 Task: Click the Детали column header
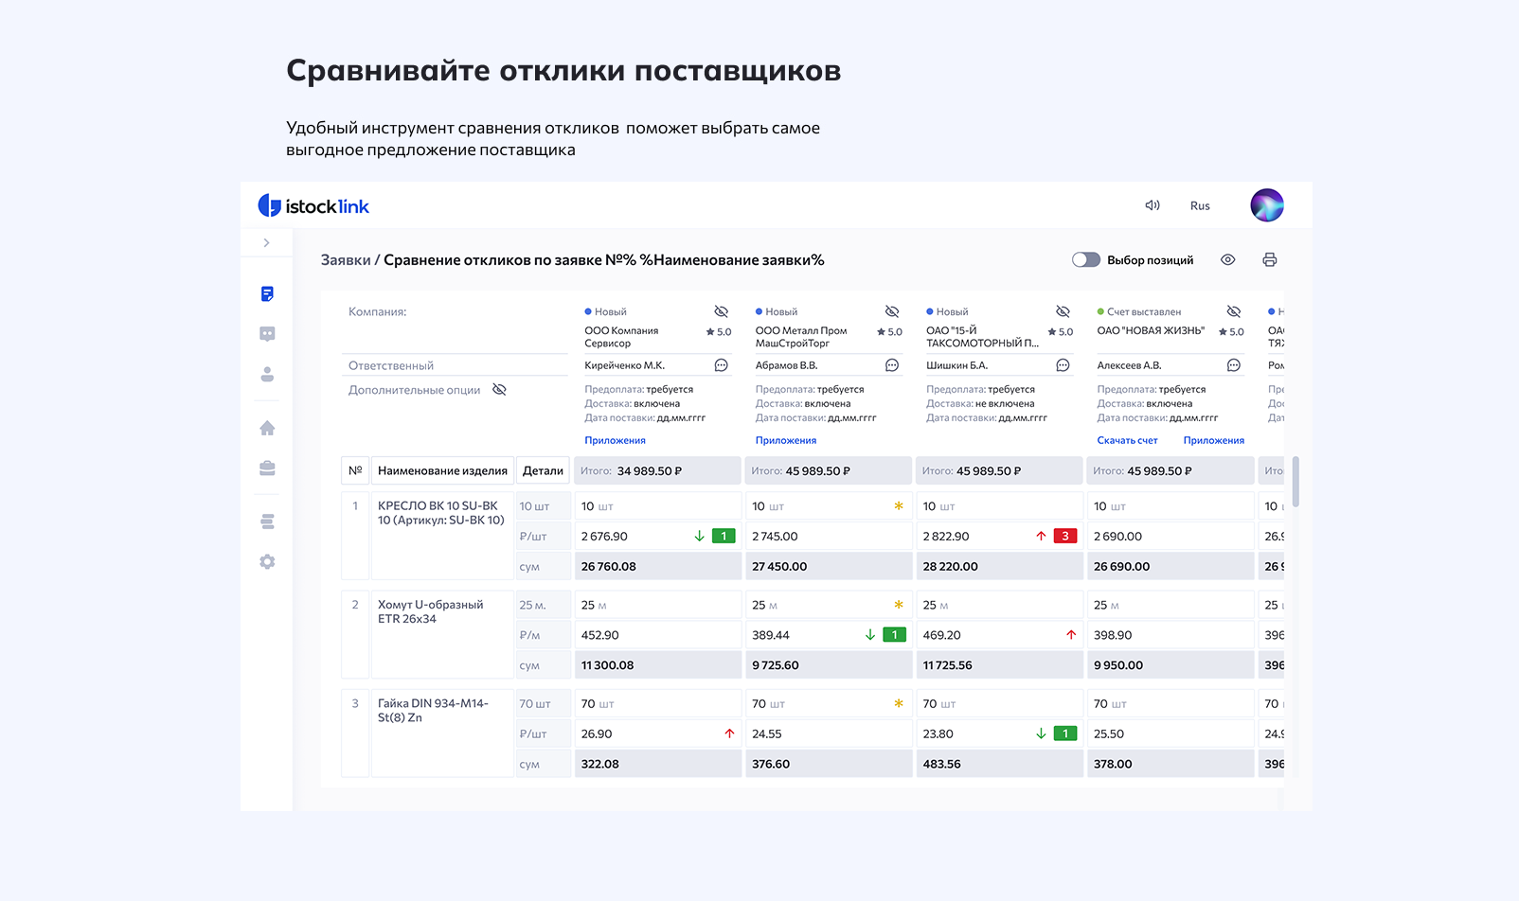(544, 470)
